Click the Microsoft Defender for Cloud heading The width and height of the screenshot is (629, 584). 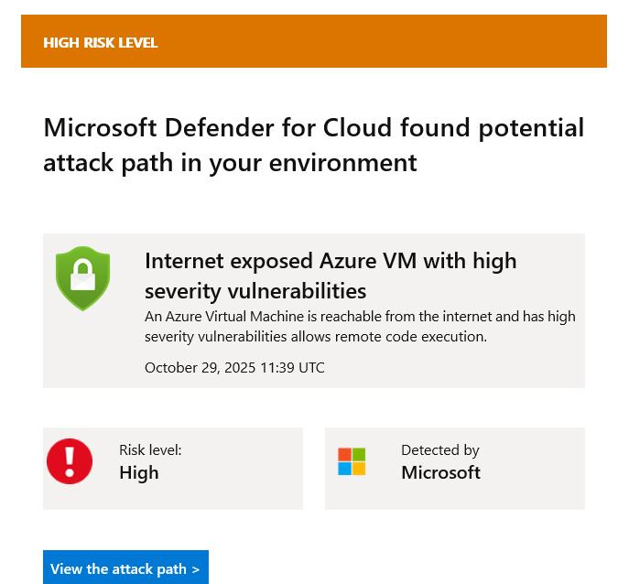click(x=313, y=145)
